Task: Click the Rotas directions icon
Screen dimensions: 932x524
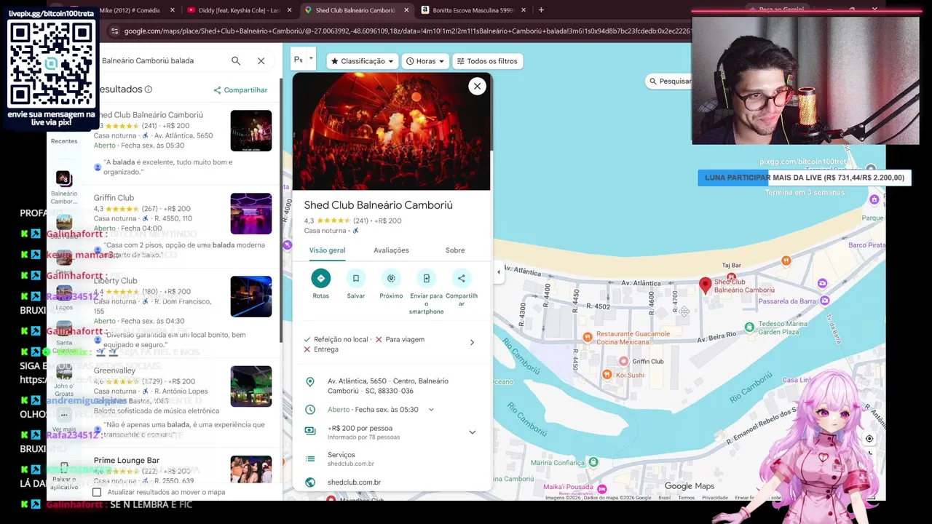Action: (x=320, y=278)
